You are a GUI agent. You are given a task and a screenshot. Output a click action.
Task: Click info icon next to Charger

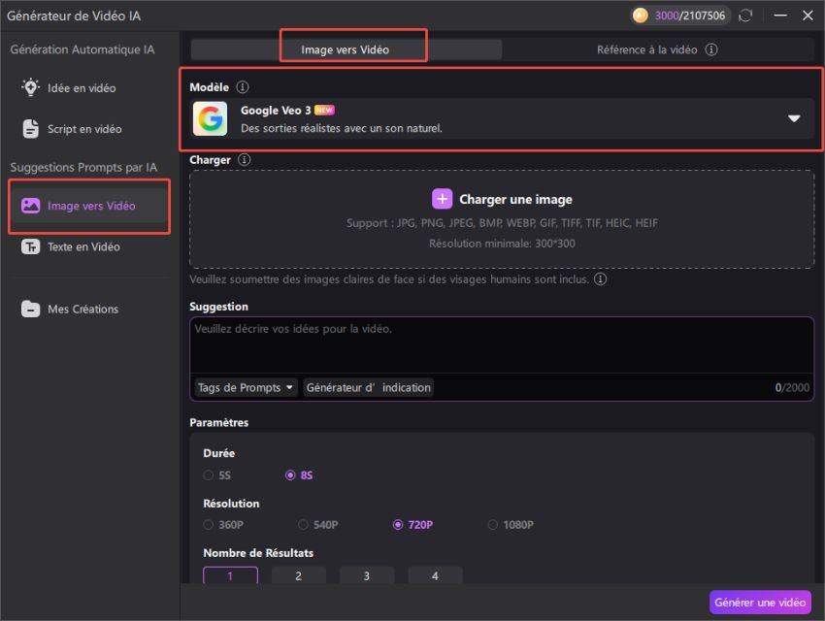coord(245,159)
